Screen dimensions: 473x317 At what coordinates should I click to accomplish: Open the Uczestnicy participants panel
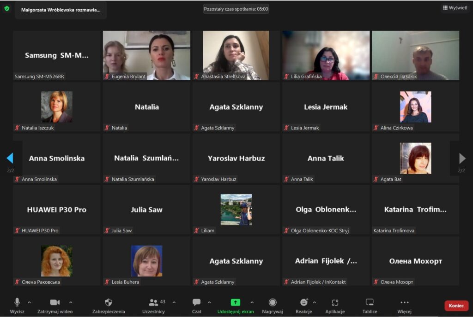coord(154,303)
